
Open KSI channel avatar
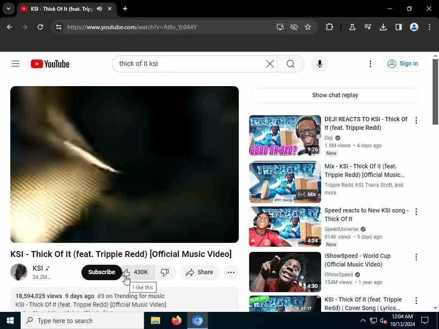click(19, 272)
